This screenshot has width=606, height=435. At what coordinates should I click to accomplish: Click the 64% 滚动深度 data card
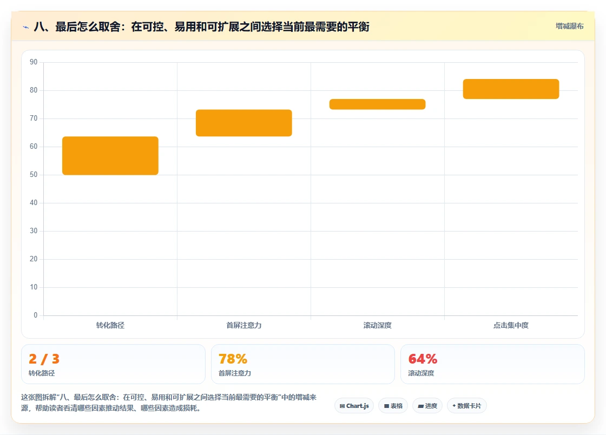click(x=492, y=364)
